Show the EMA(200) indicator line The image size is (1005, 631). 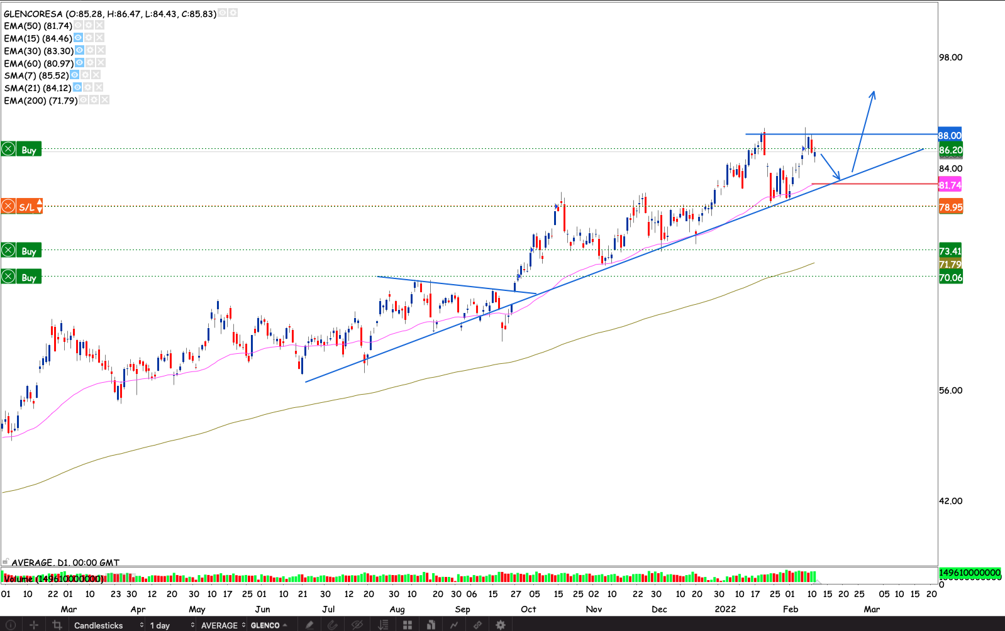pos(84,101)
